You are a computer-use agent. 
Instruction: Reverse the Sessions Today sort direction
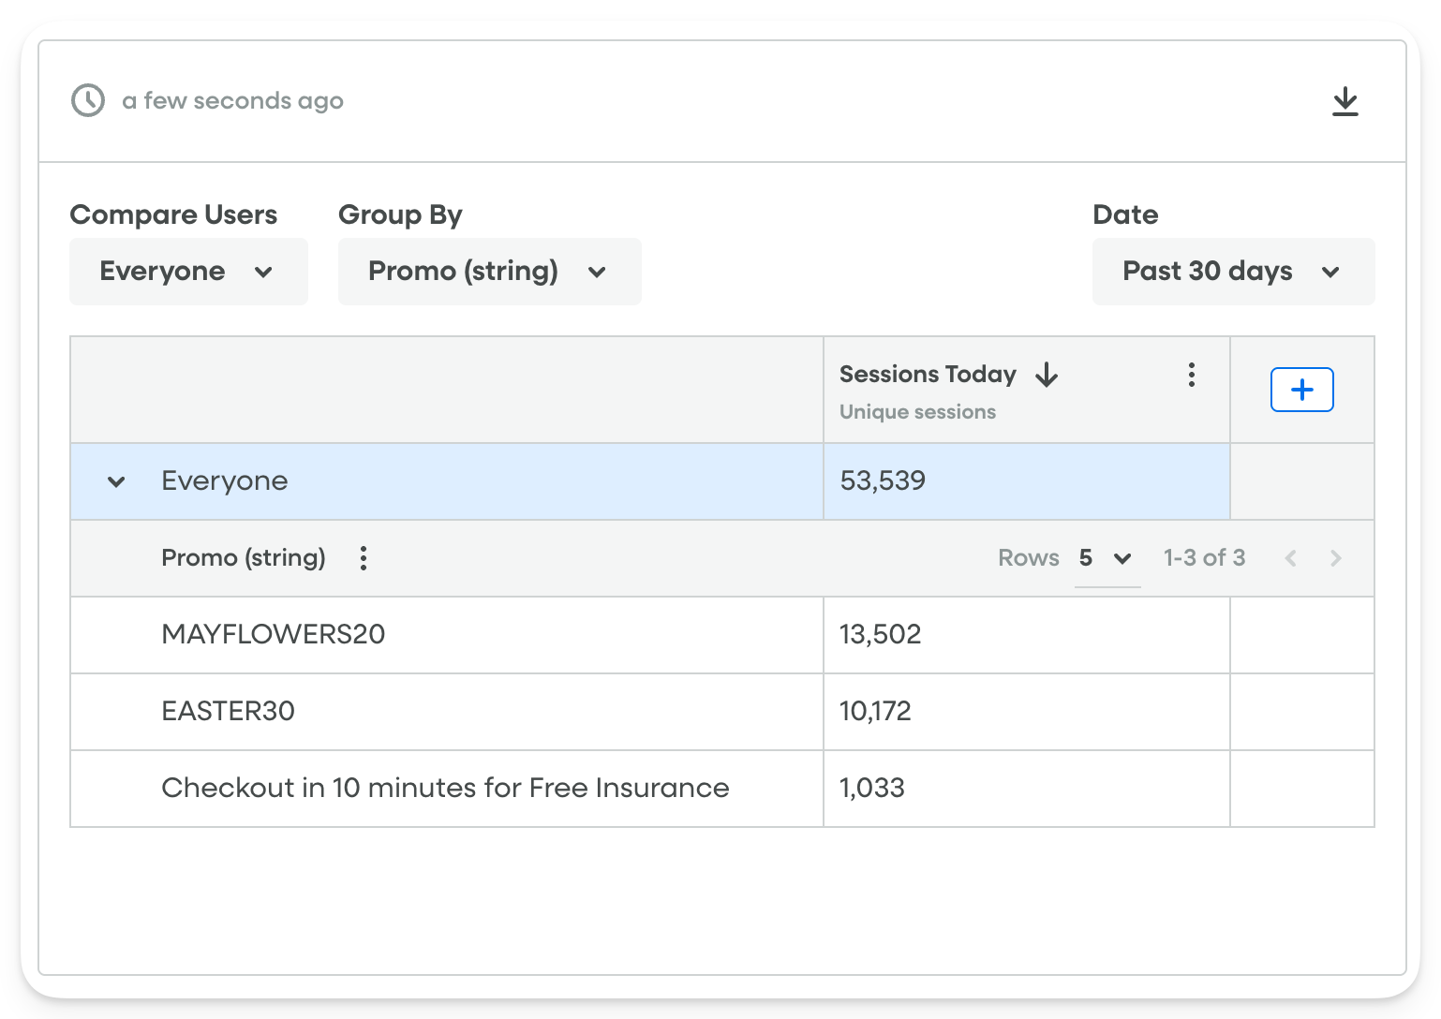(1048, 374)
